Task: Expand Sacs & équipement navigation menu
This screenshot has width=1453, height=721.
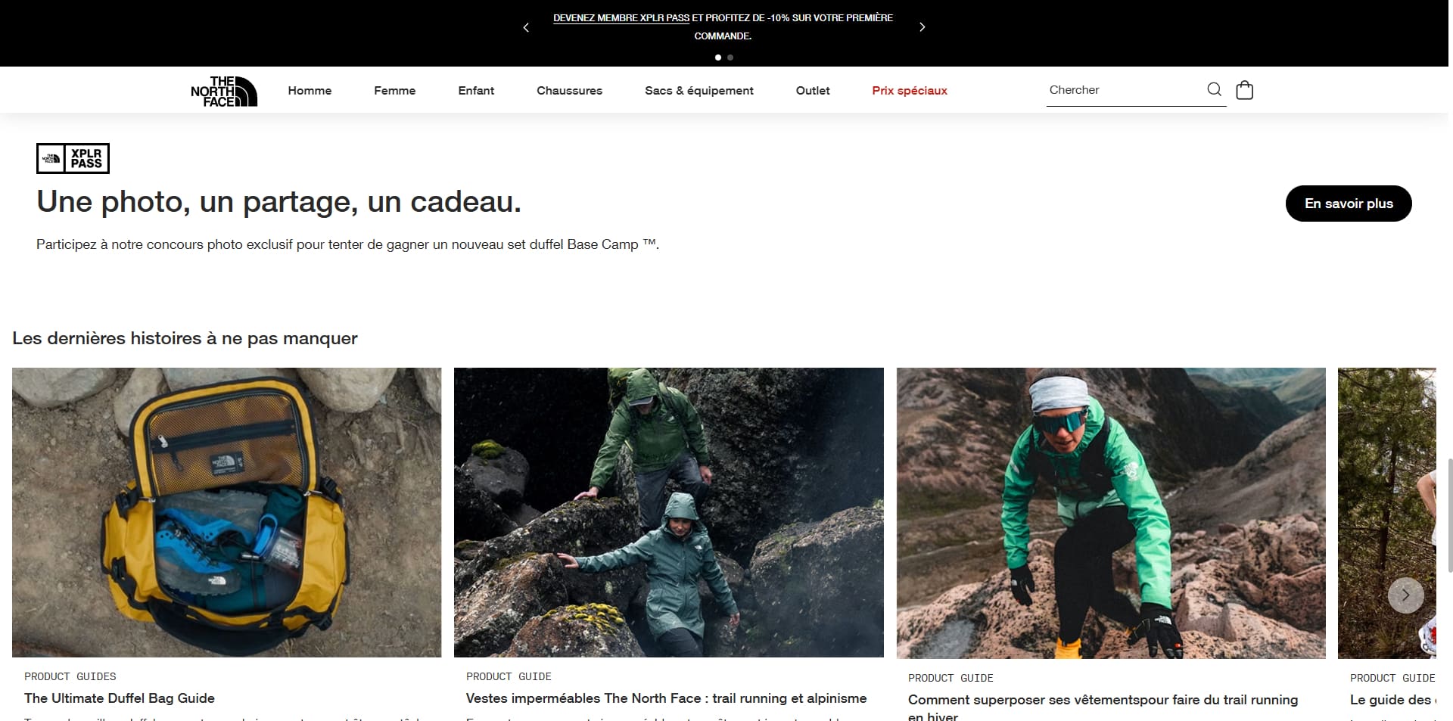Action: pyautogui.click(x=698, y=90)
